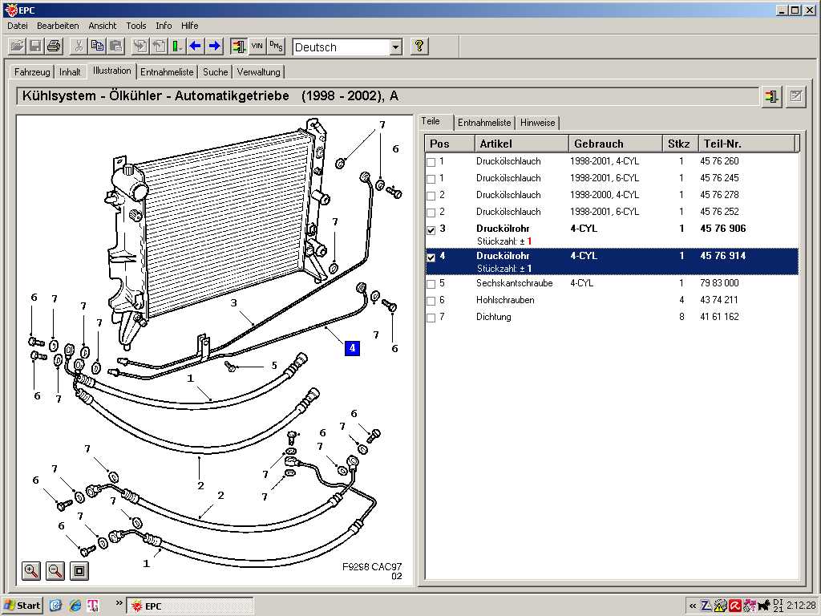Click the notes edit icon beside title
This screenshot has width=821, height=616.
(796, 97)
